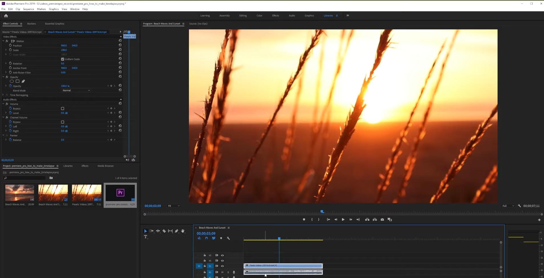This screenshot has width=544, height=278.
Task: Collapse the Motion effect
Action: click(3, 41)
